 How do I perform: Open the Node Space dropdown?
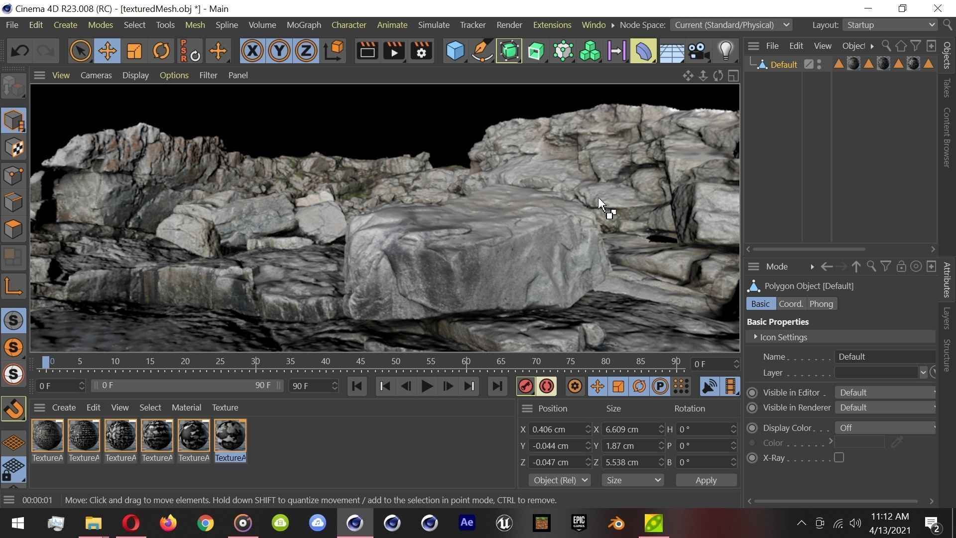[730, 25]
